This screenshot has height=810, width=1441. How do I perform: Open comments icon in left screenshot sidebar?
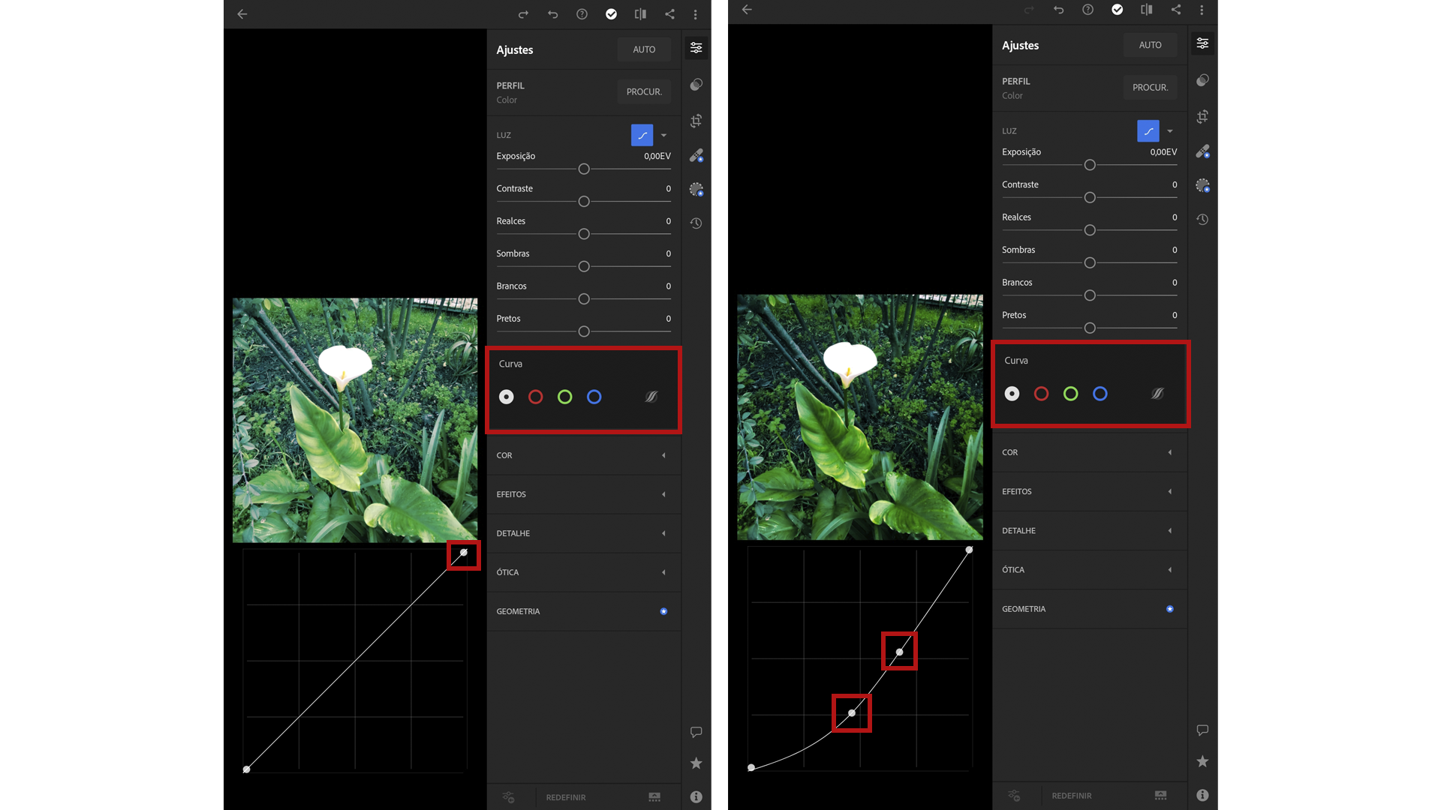pyautogui.click(x=696, y=732)
